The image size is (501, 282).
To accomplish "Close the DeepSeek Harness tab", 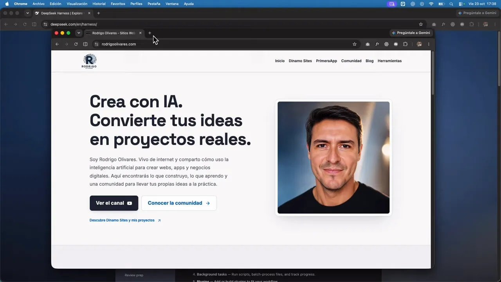I will click(x=89, y=13).
